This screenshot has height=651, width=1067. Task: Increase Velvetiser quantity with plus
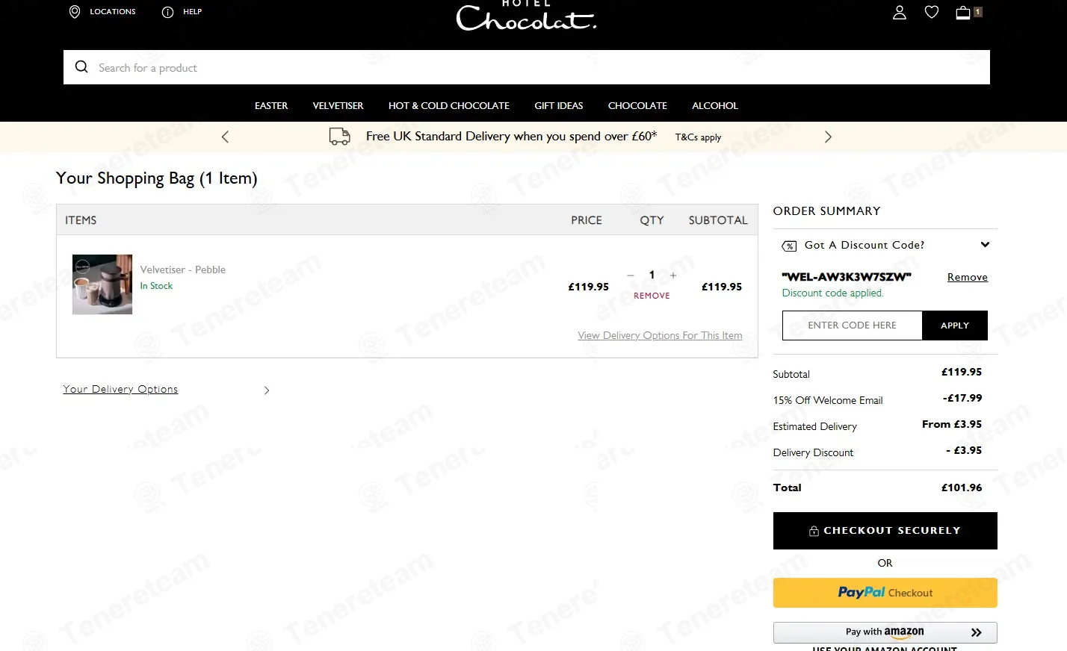tap(673, 275)
